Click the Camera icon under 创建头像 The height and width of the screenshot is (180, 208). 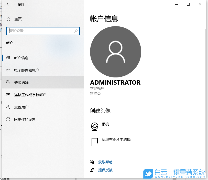click(95, 126)
